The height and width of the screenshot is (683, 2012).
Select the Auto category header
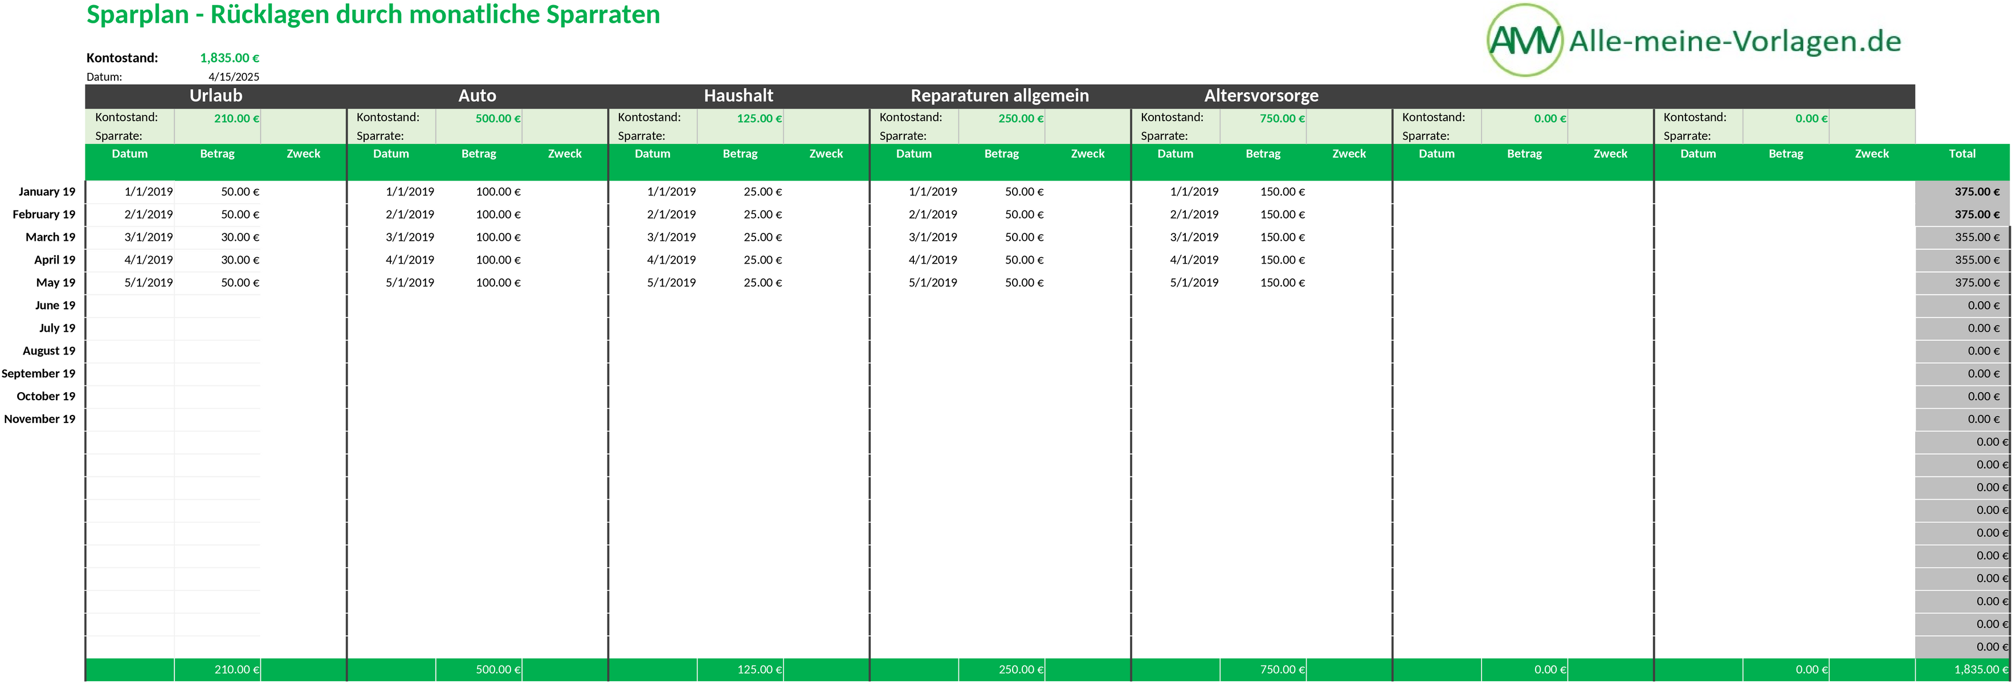click(478, 95)
